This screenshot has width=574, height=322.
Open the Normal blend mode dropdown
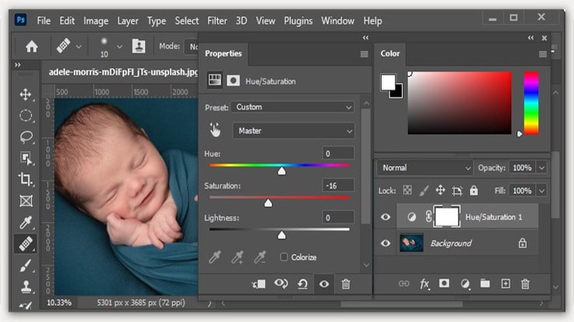pos(424,167)
